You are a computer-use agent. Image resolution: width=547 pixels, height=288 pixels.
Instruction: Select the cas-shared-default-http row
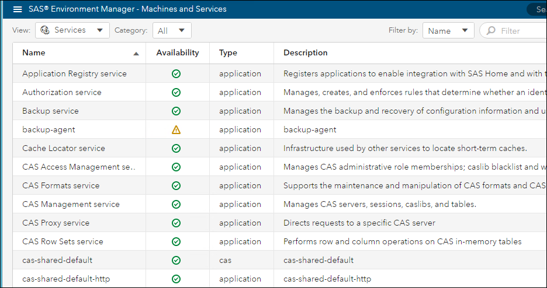click(x=66, y=279)
